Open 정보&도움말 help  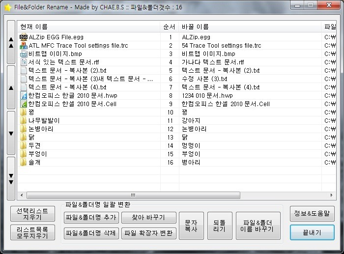pyautogui.click(x=312, y=213)
